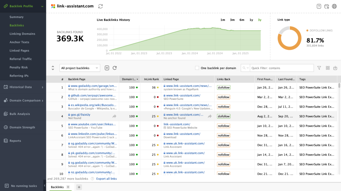Screen dimensions: 341x191
Task: Expand the Historical Data section
Action: [23, 87]
